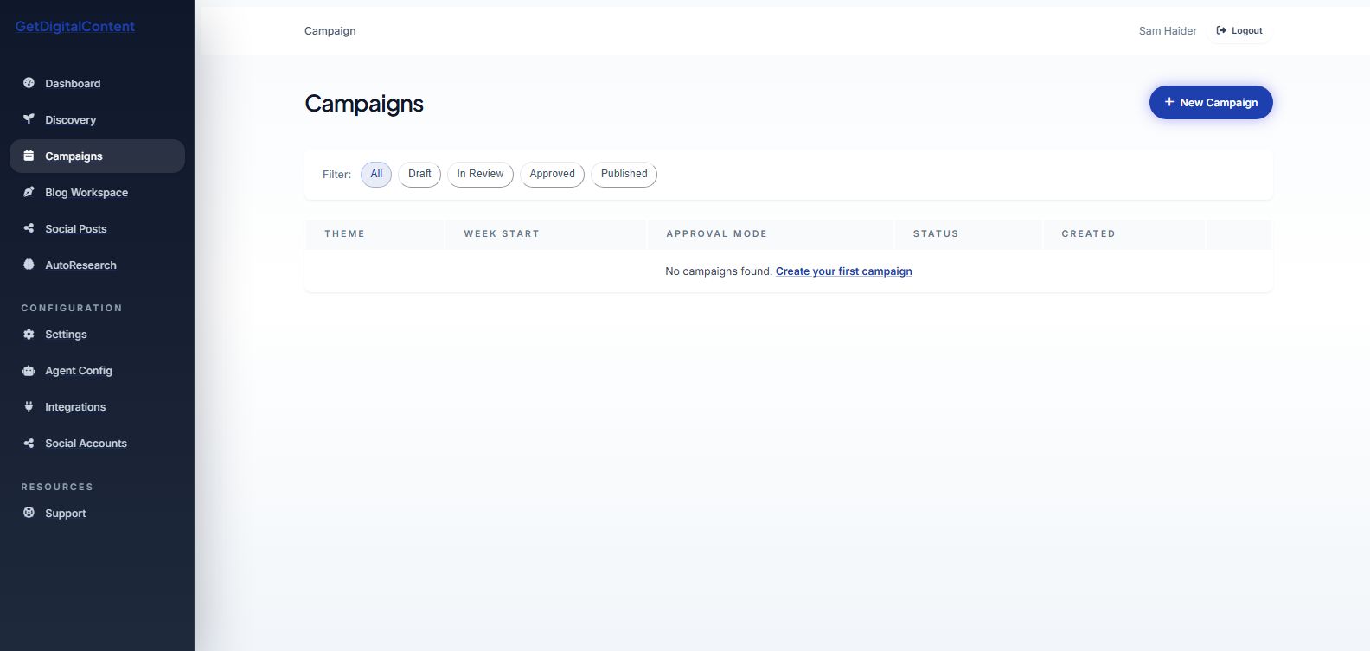Image resolution: width=1370 pixels, height=651 pixels.
Task: Click the Social Accounts share icon
Action: 29,443
